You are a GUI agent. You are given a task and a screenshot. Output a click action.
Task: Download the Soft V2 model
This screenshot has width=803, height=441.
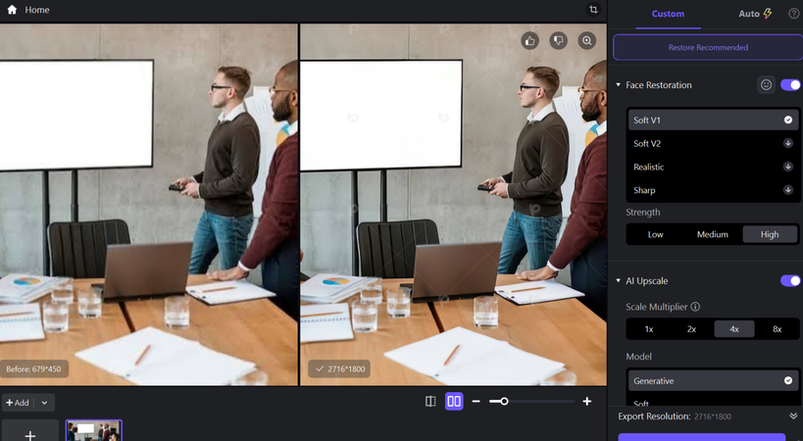[788, 143]
